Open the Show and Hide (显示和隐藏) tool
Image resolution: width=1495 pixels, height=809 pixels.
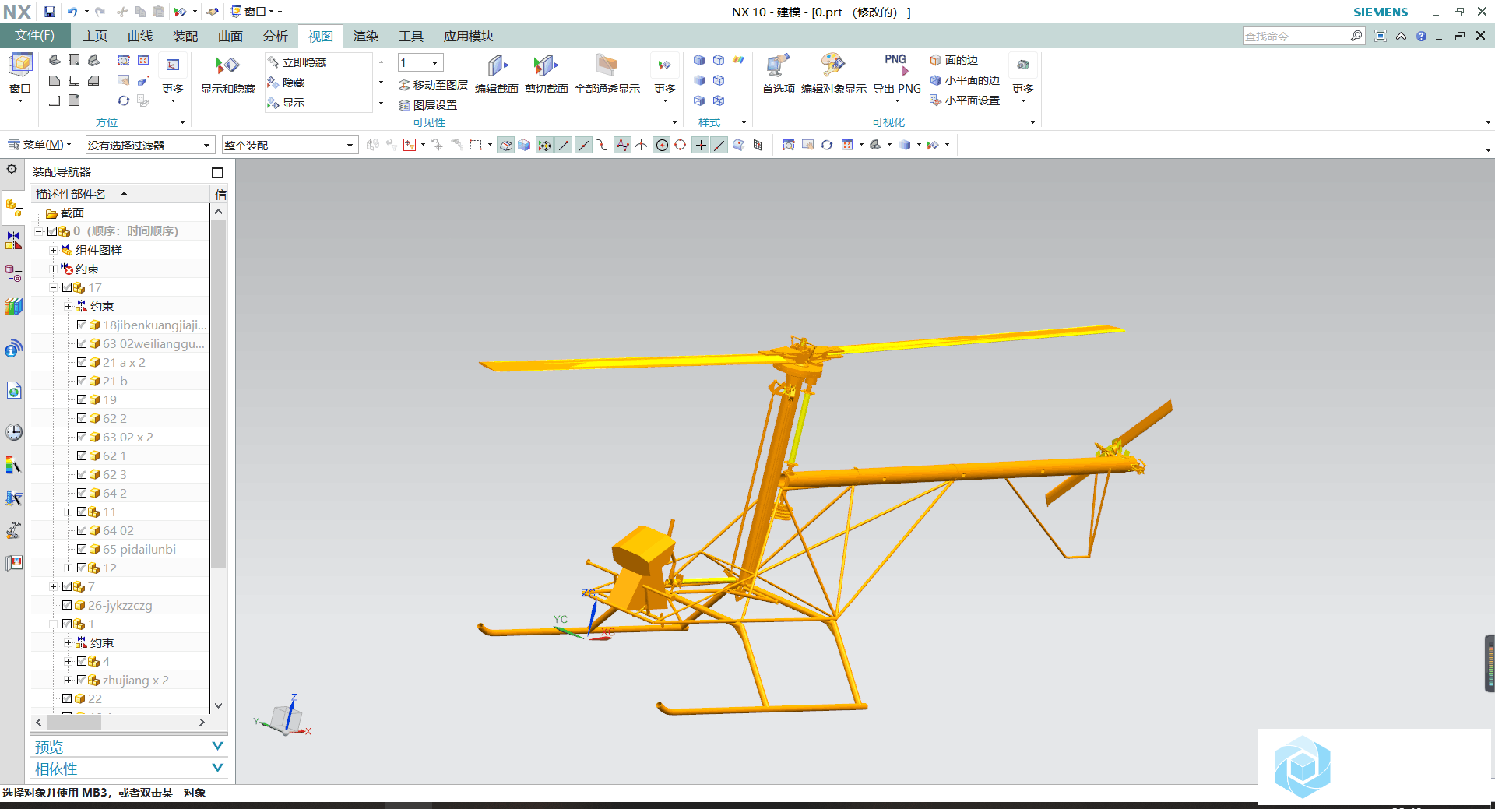click(227, 75)
